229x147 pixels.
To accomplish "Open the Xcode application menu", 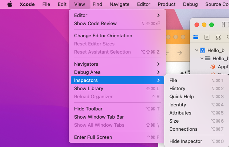I will [27, 4].
